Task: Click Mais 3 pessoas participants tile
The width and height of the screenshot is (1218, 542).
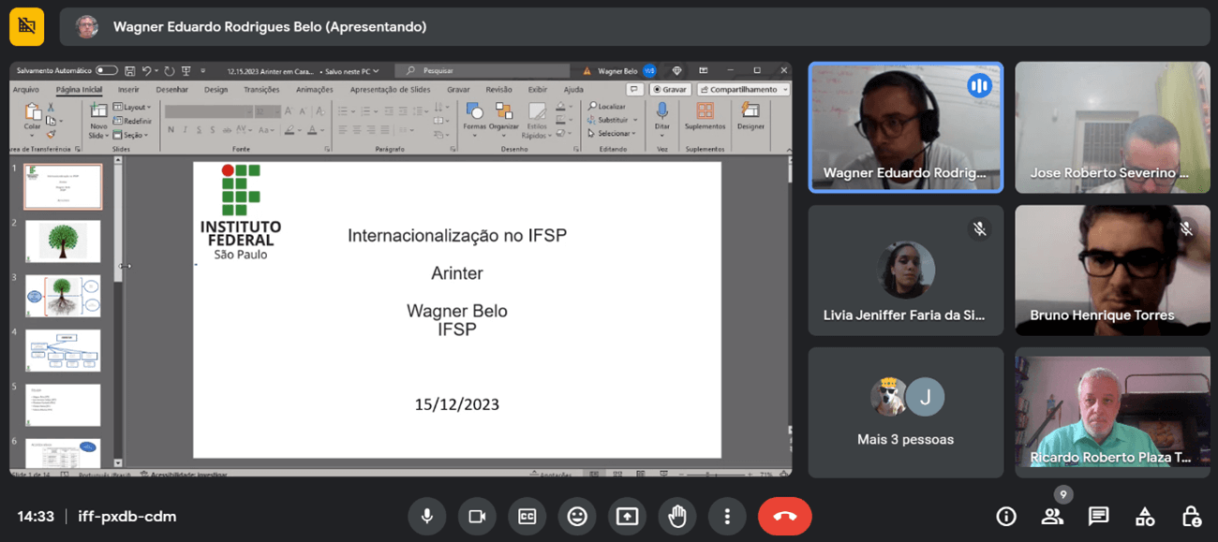Action: 906,413
